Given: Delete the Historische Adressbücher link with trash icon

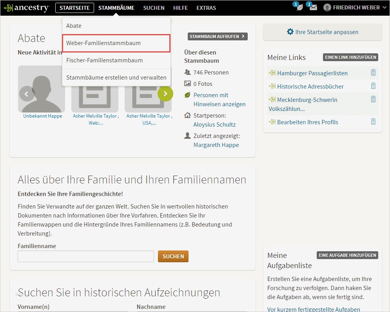Looking at the screenshot, I should click(373, 86).
